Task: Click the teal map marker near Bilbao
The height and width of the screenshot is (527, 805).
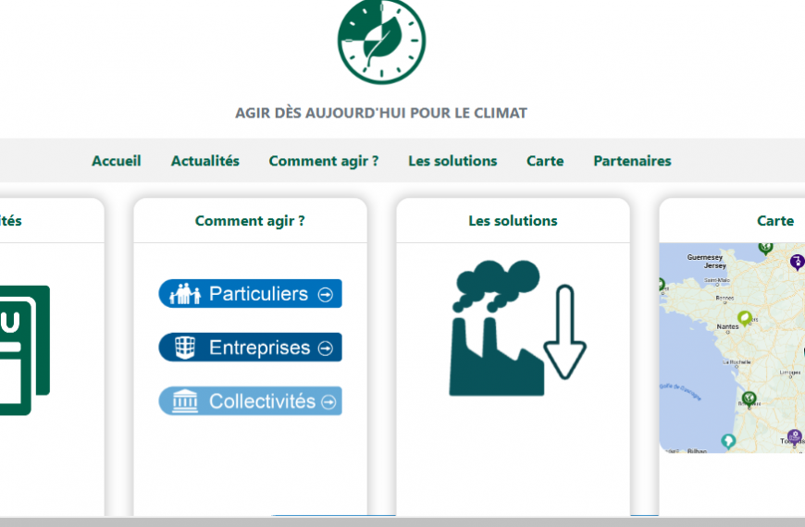Action: pos(728,441)
